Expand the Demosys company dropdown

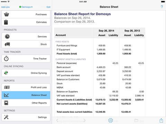[x=26, y=7]
